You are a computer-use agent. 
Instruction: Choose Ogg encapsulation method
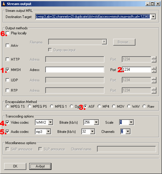[72, 106]
